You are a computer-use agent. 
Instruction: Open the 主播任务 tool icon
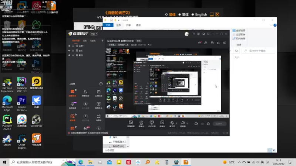point(98,93)
